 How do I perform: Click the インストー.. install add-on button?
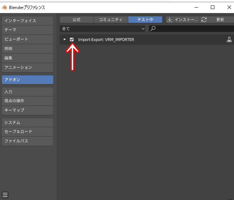pos(183,20)
